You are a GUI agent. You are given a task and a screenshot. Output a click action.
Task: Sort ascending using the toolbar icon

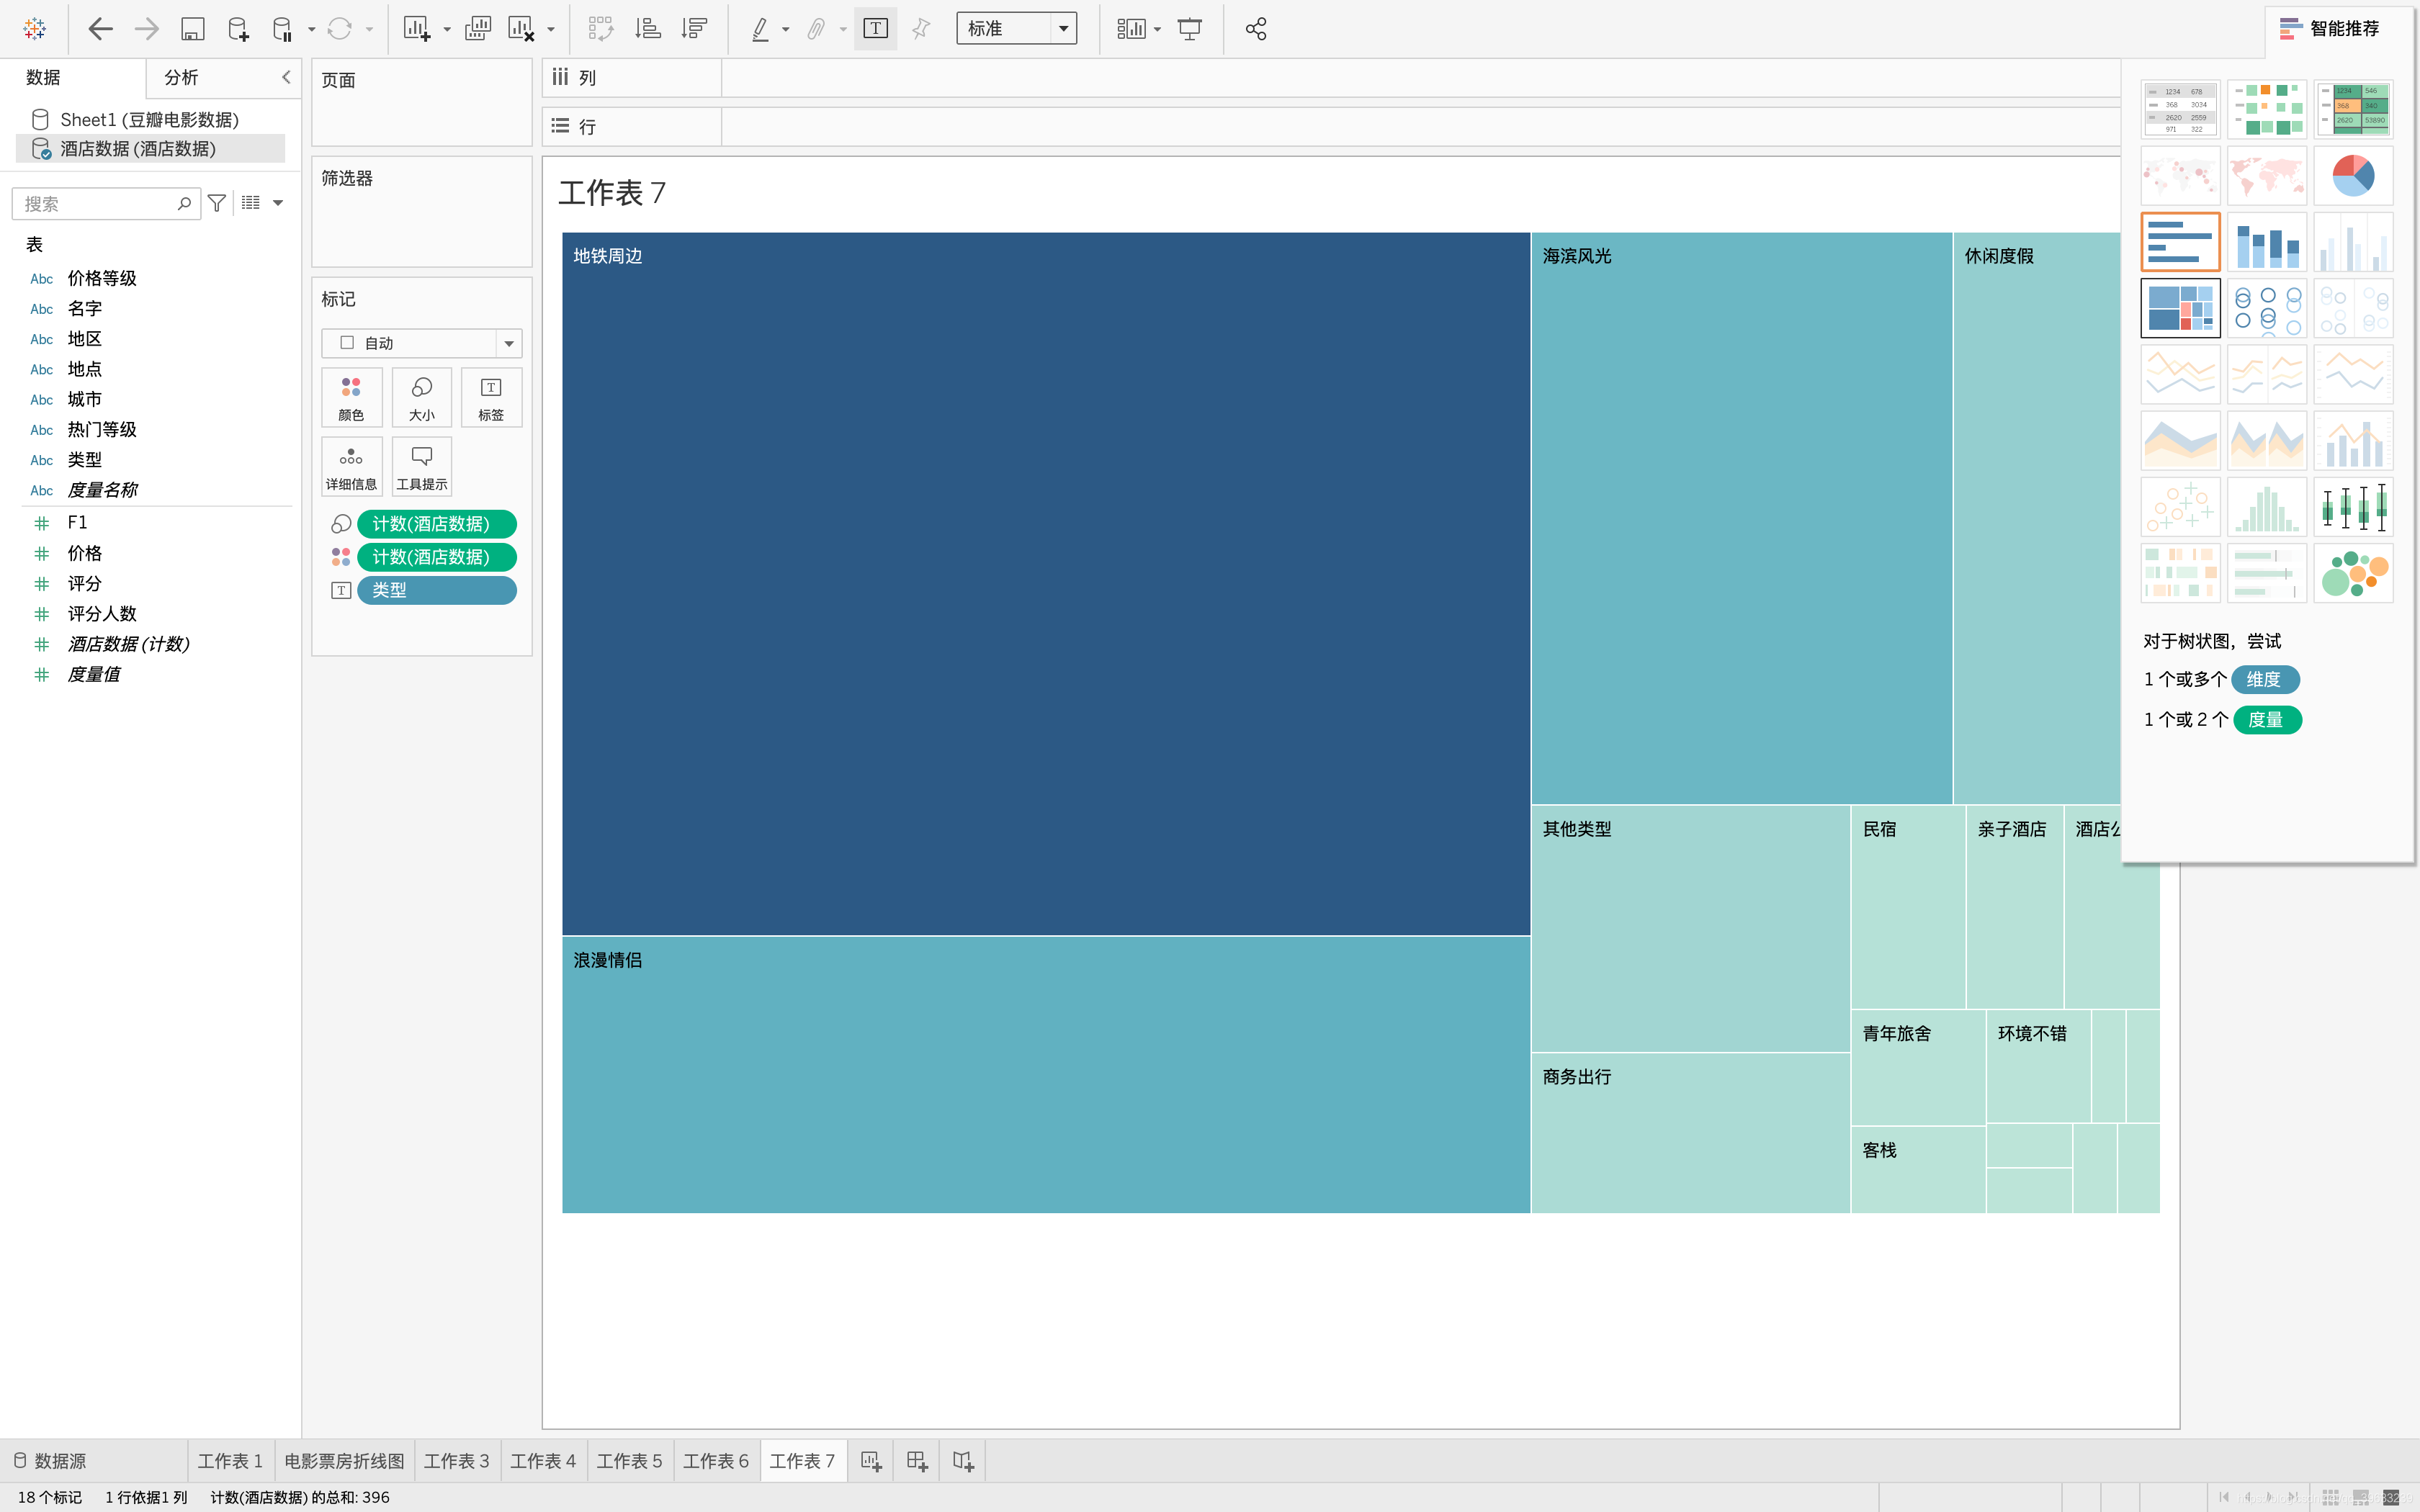[648, 29]
